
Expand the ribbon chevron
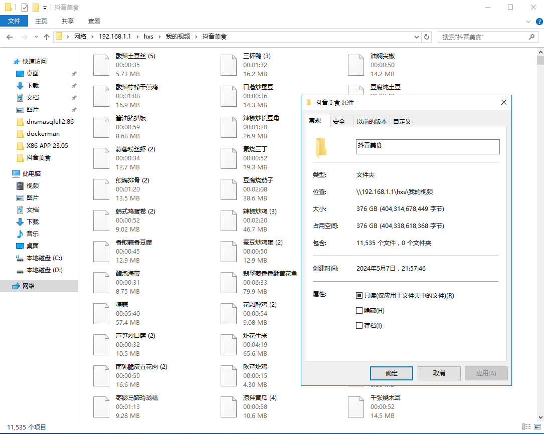[528, 22]
